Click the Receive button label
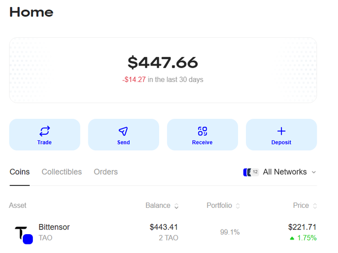Image resolution: width=338 pixels, height=253 pixels. (x=202, y=143)
